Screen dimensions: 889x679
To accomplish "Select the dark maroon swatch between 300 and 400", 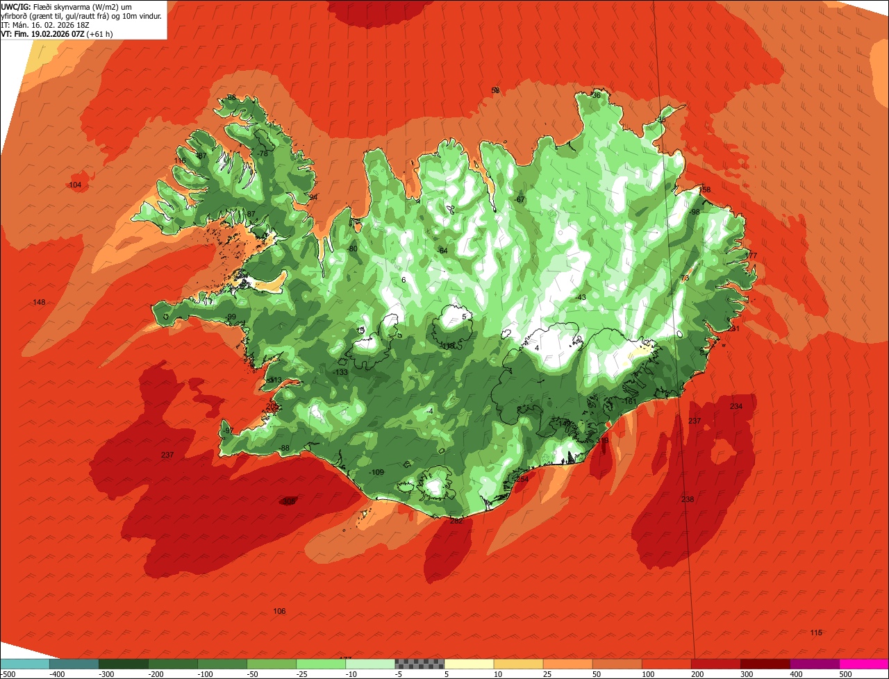I will [765, 664].
